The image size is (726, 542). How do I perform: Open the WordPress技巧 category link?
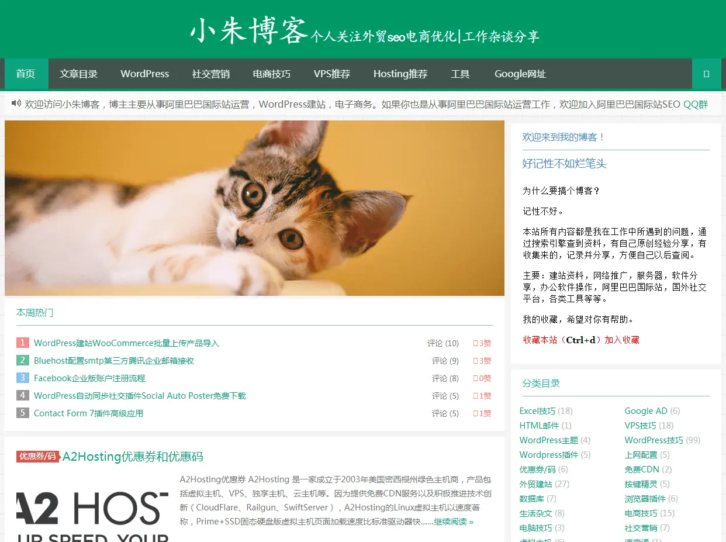pyautogui.click(x=654, y=440)
